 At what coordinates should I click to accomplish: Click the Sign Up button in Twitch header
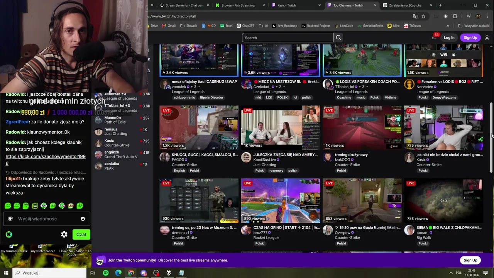point(470,37)
